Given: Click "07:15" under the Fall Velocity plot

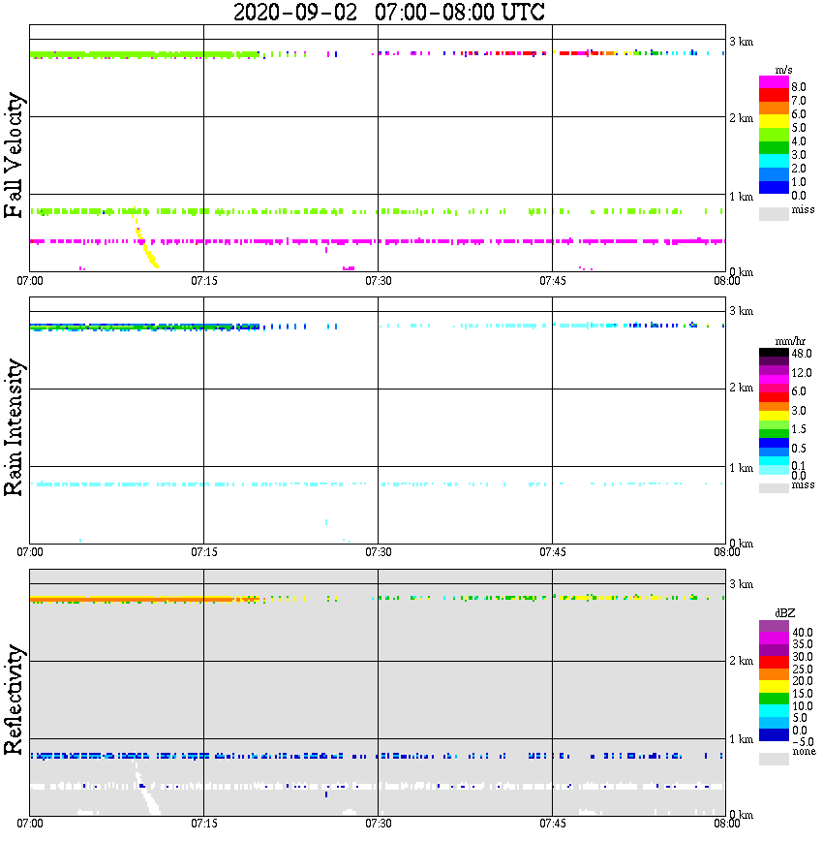Looking at the screenshot, I should 204,281.
